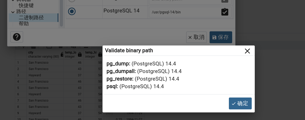Image resolution: width=305 pixels, height=120 pixels.
Task: Select 二进制路径 in the preferences tree
Action: [x=31, y=17]
